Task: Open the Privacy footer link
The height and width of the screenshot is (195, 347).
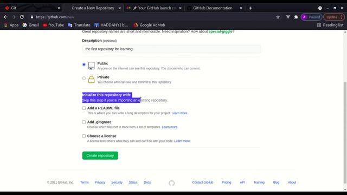Action: (100, 183)
